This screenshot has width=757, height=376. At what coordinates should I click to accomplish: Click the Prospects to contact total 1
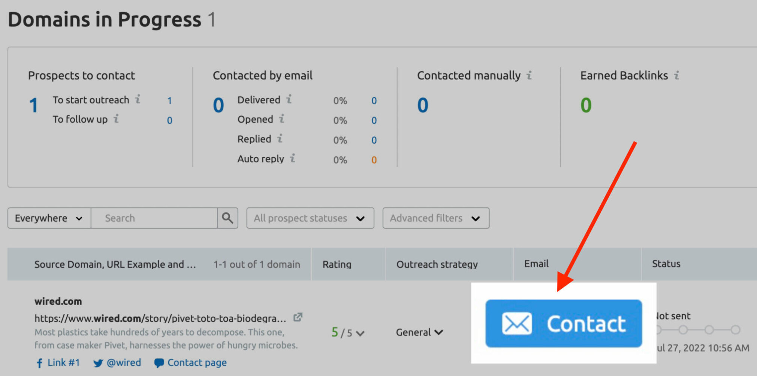coord(33,105)
